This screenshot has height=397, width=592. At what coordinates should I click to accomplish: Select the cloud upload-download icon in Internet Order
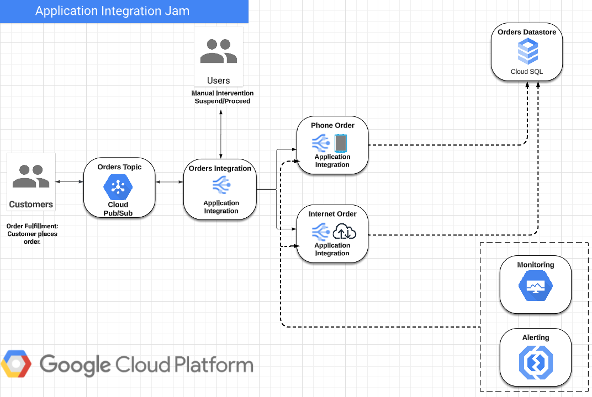(x=345, y=232)
